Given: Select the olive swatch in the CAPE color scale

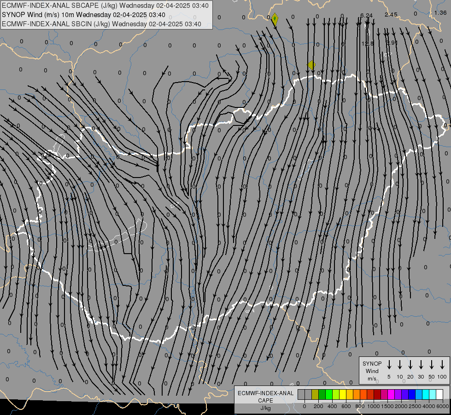Looking at the screenshot, I should [315, 394].
